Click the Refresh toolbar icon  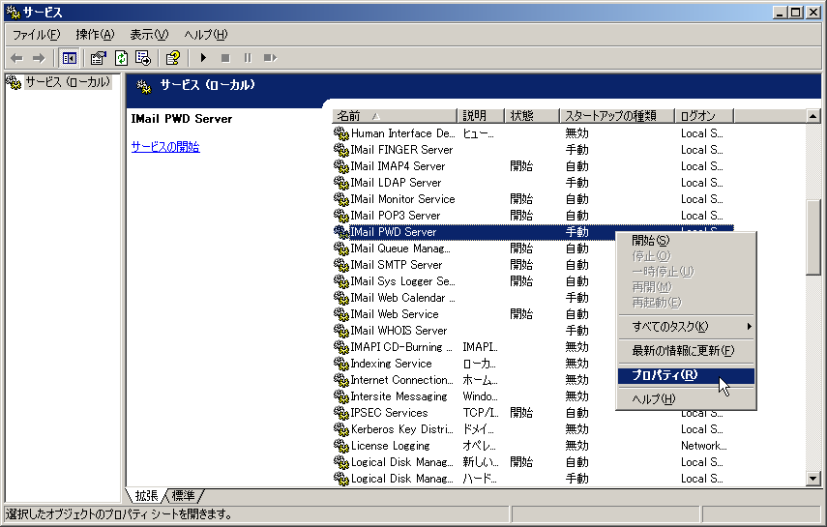121,58
